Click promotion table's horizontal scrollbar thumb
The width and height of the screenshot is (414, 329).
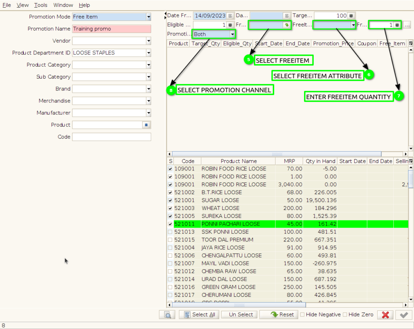[277, 154]
